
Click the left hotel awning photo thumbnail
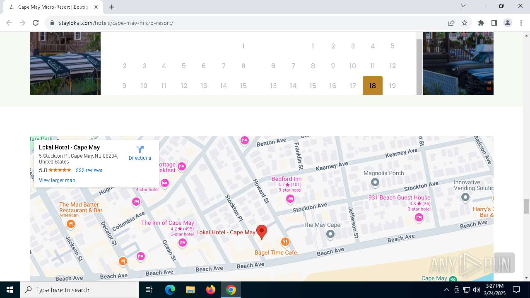pos(65,63)
